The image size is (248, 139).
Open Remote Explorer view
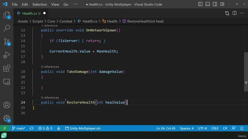7,82
